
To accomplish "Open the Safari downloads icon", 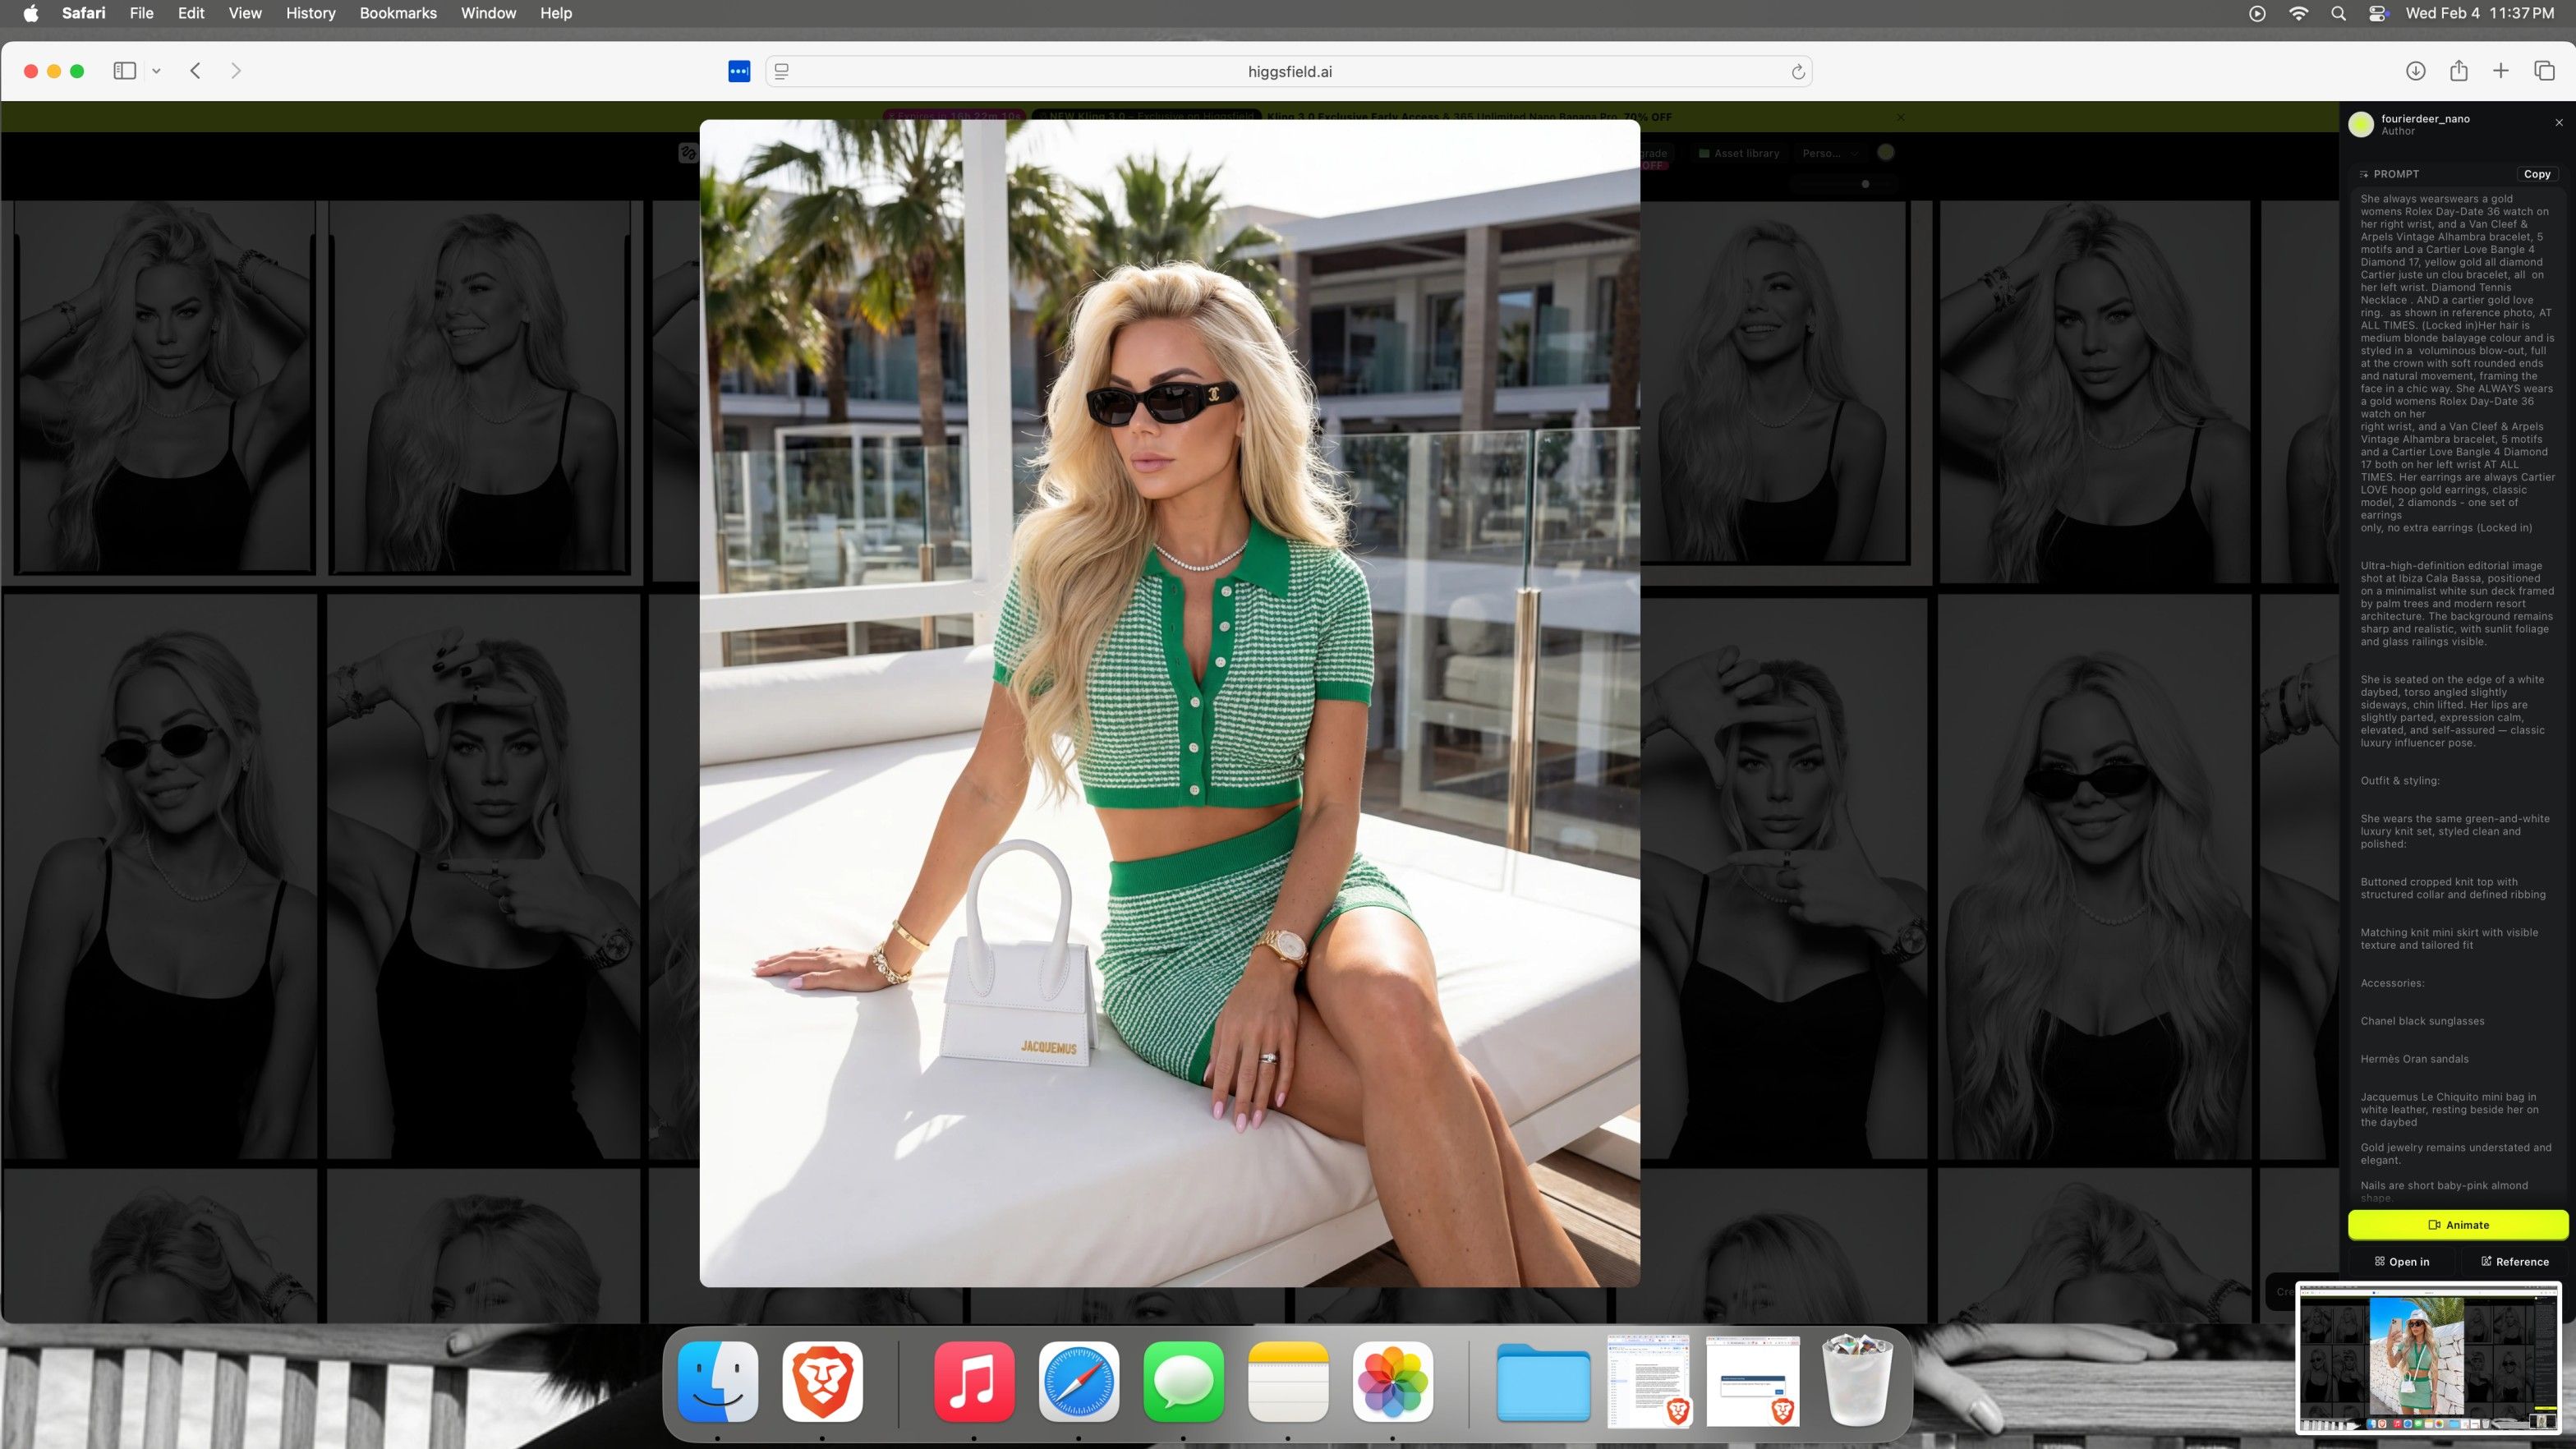I will pos(2415,71).
